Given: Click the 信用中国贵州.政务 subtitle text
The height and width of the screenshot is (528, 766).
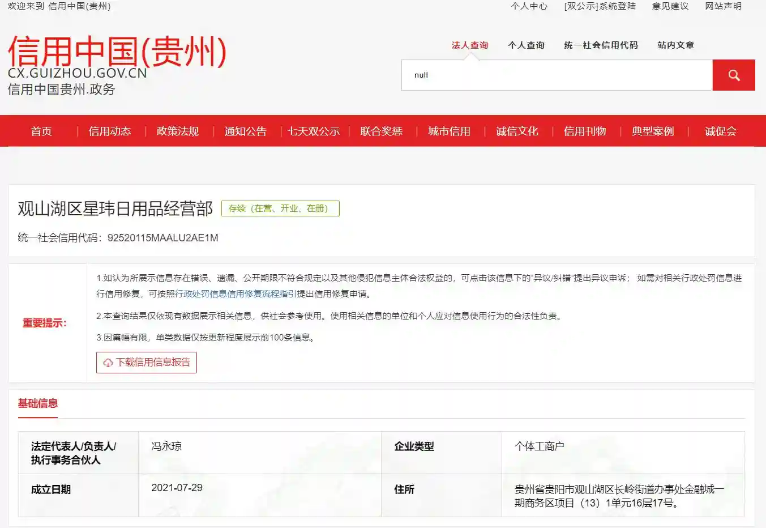Looking at the screenshot, I should [x=61, y=90].
